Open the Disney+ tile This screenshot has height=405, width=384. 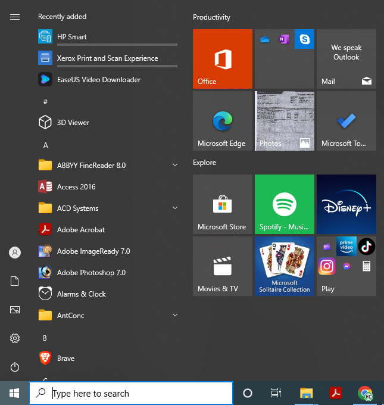tap(346, 204)
